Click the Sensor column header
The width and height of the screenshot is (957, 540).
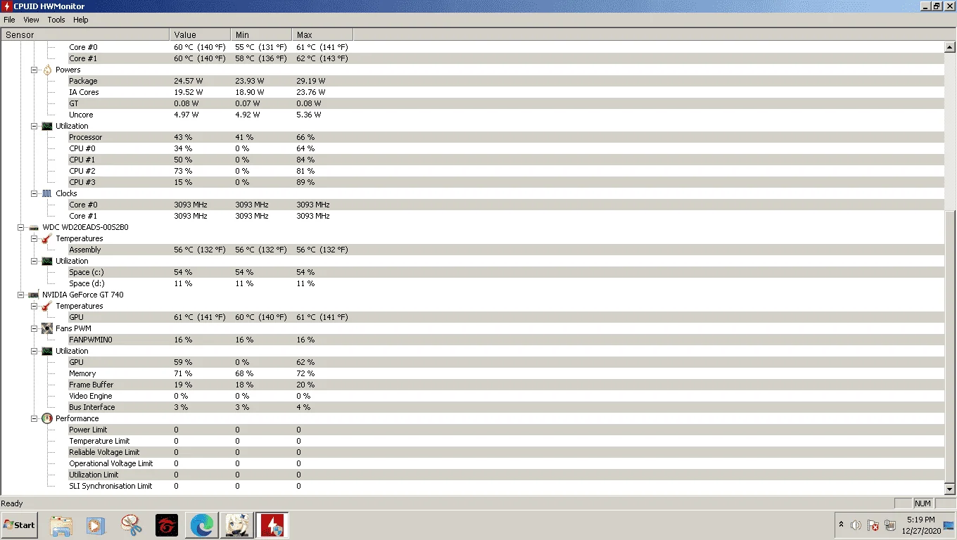tap(85, 34)
